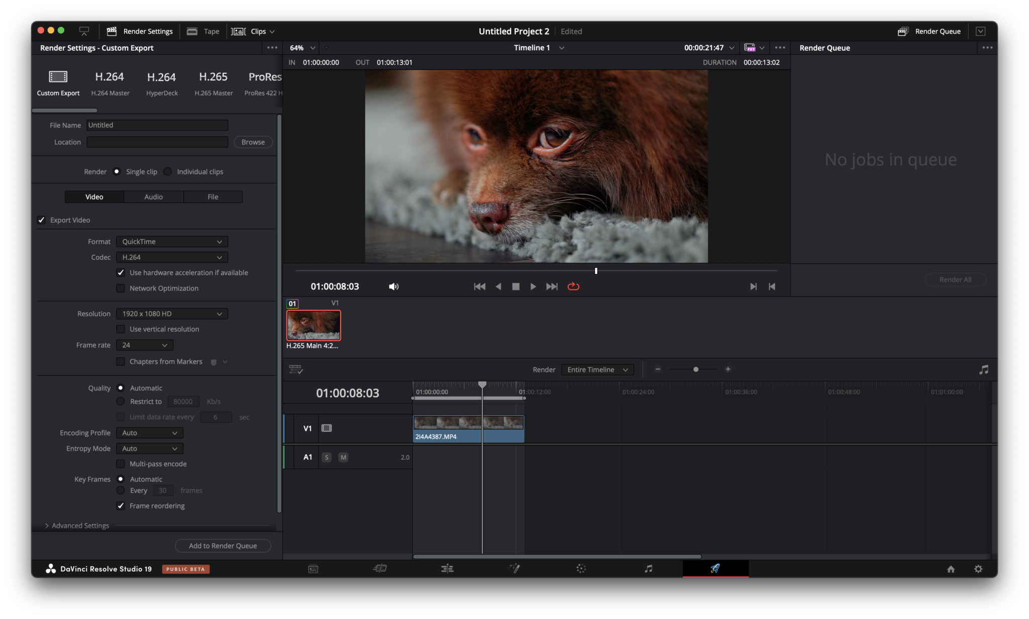The height and width of the screenshot is (619, 1029).
Task: Click the mark in icon
Action: pyautogui.click(x=753, y=286)
